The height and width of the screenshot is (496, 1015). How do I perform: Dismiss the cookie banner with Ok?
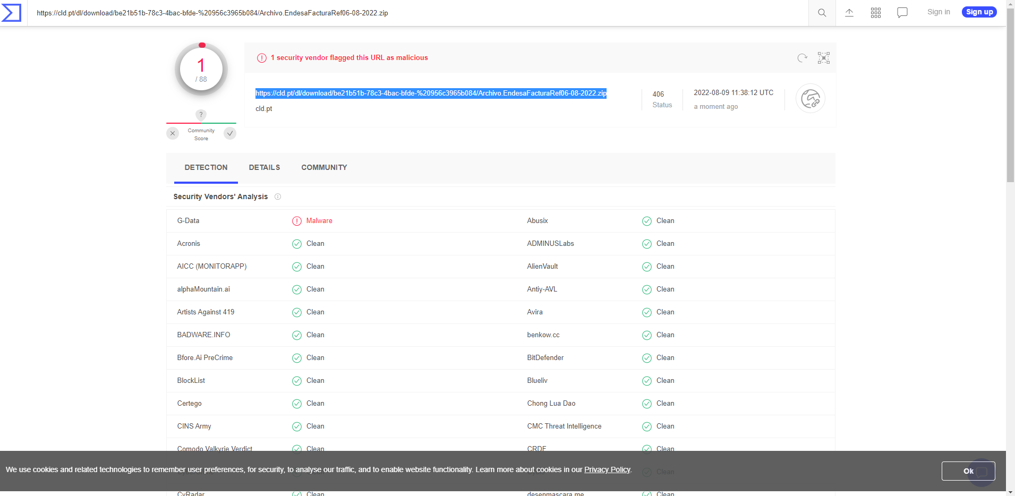(968, 471)
